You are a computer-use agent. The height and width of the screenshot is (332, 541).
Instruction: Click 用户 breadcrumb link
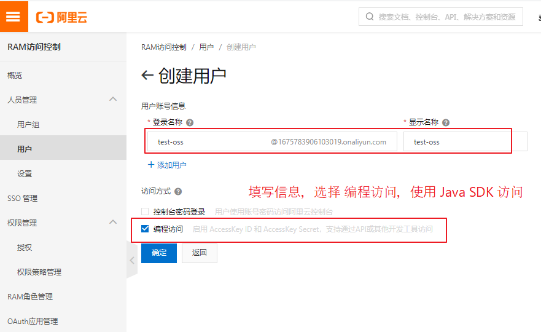pyautogui.click(x=206, y=47)
